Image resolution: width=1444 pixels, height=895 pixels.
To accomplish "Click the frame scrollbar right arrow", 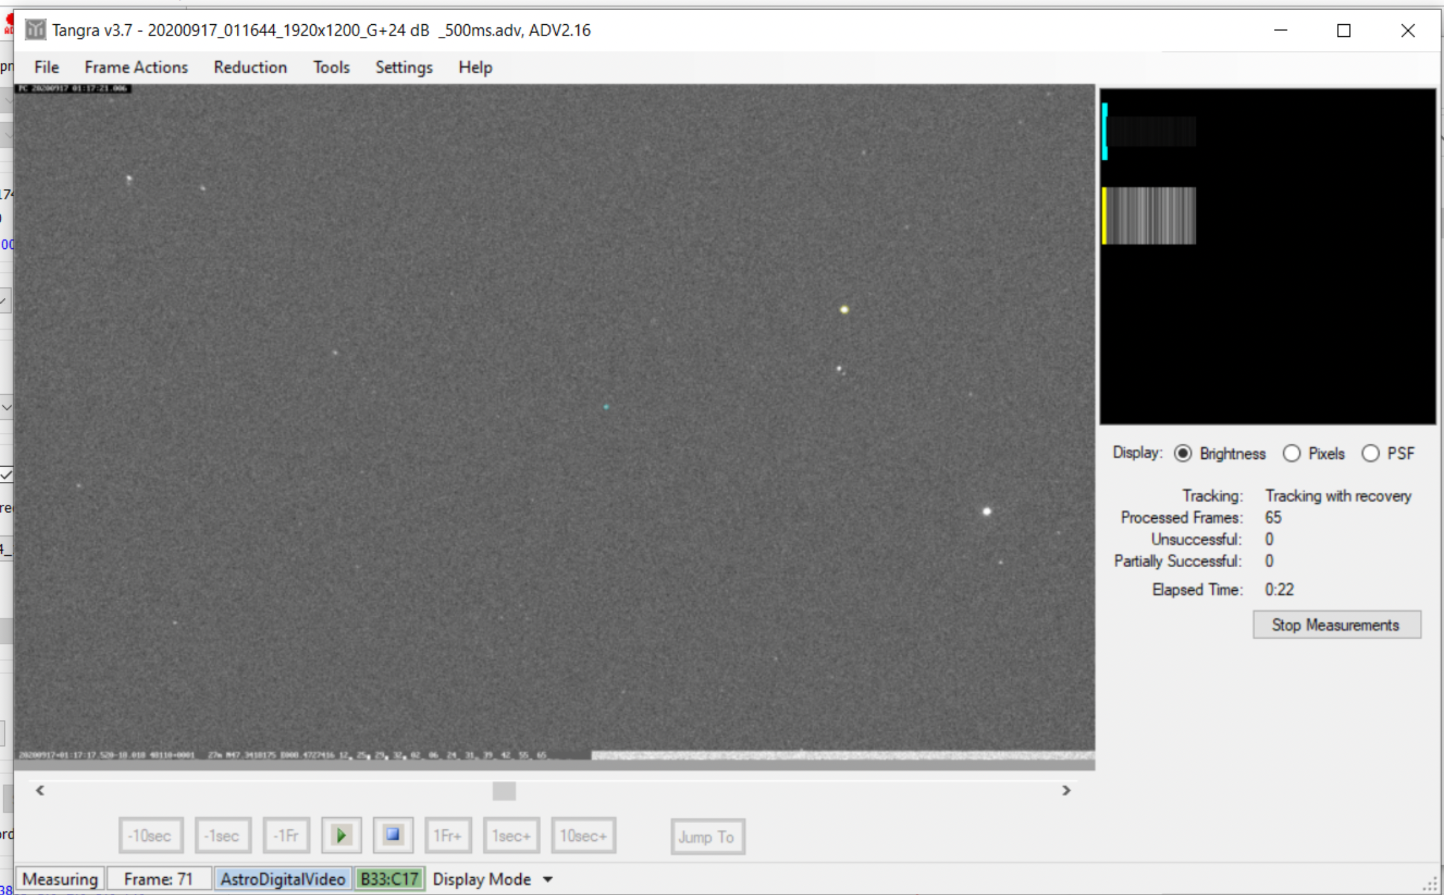I will [x=1066, y=790].
